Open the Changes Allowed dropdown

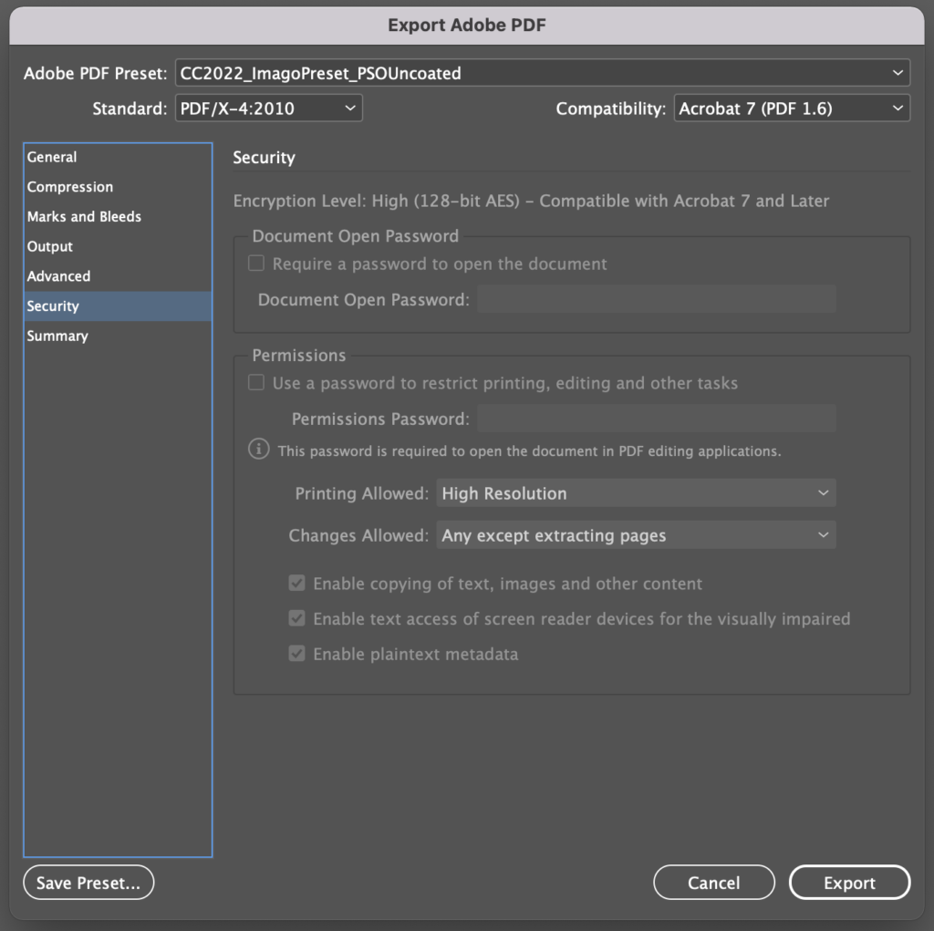636,535
